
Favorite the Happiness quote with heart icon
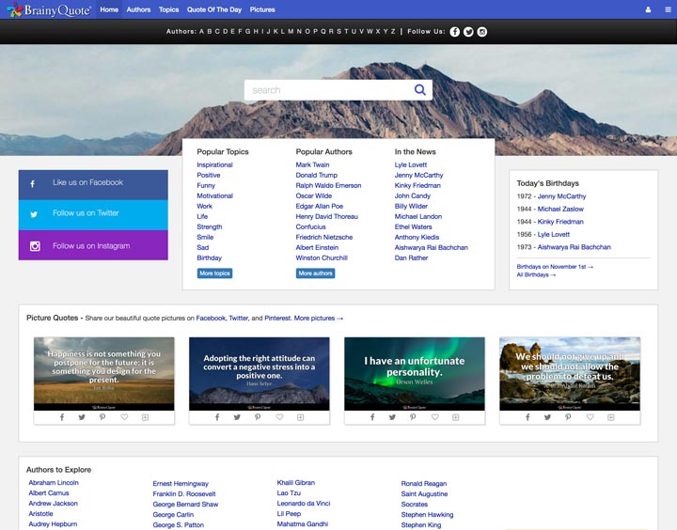pyautogui.click(x=124, y=417)
